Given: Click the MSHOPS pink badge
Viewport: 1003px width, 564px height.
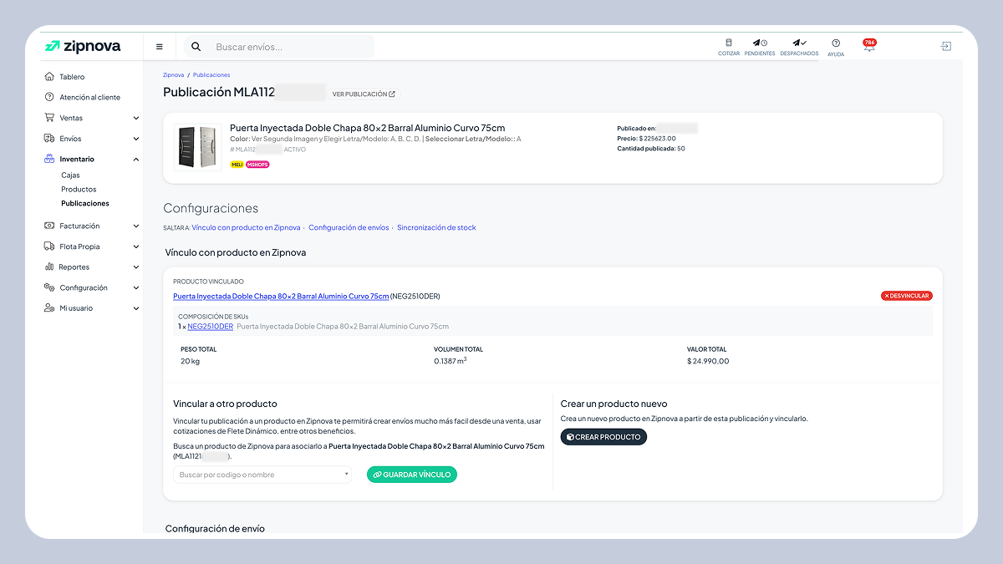Looking at the screenshot, I should (257, 165).
